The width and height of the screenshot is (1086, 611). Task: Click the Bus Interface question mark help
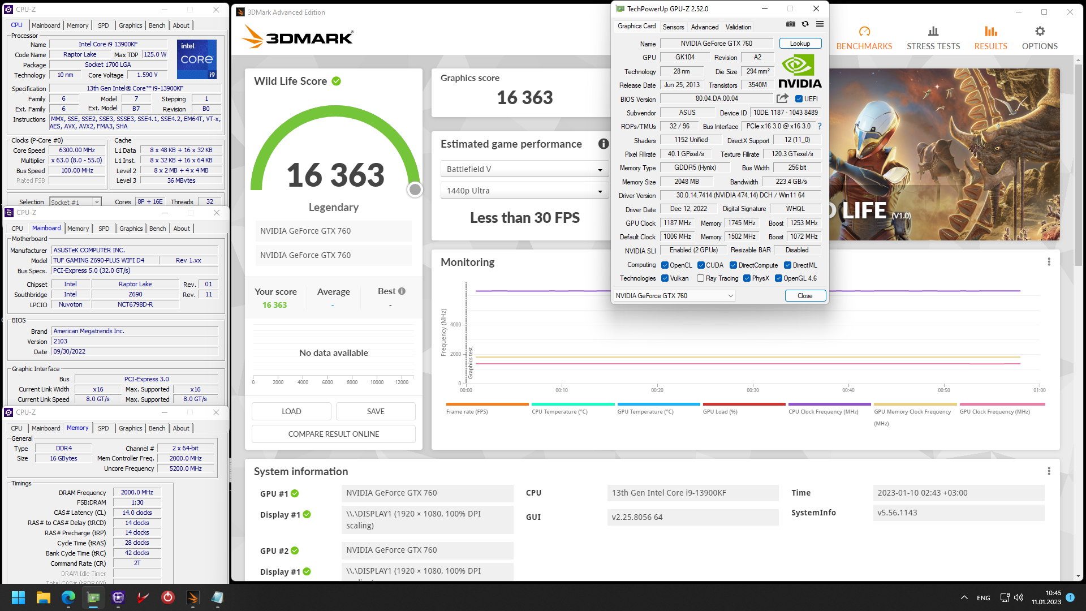coord(820,126)
